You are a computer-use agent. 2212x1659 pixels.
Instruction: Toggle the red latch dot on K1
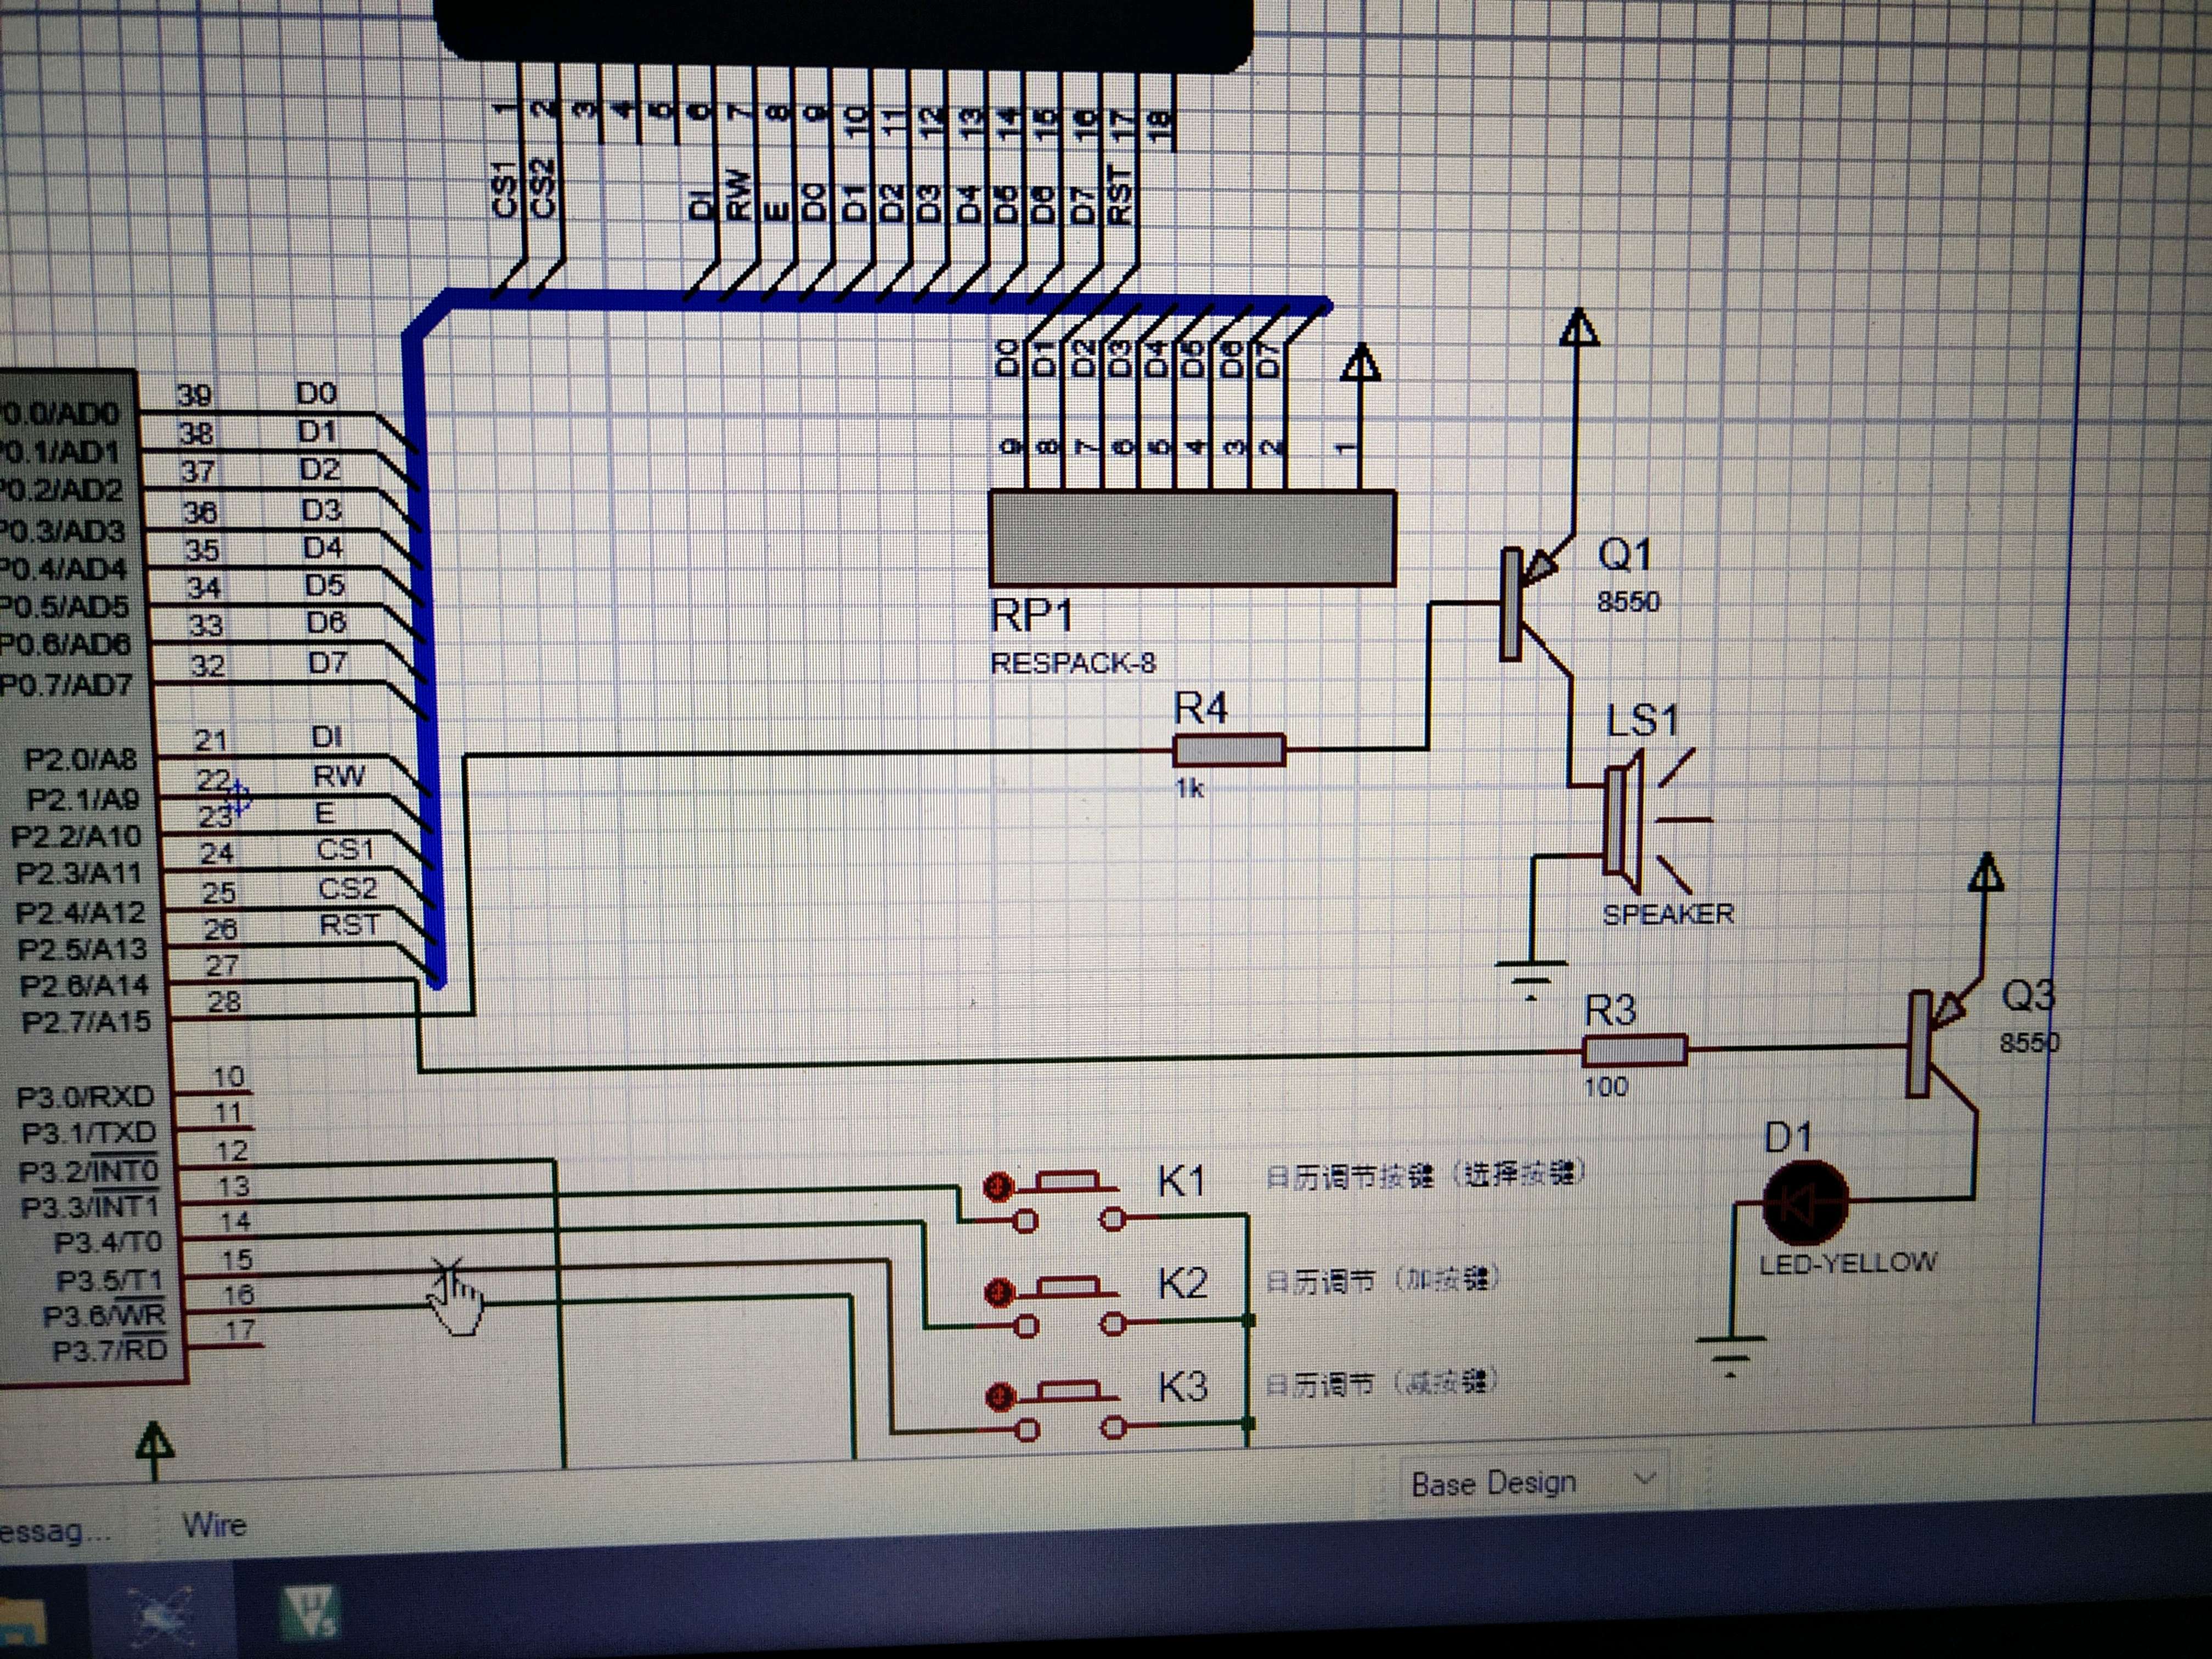pos(998,1187)
